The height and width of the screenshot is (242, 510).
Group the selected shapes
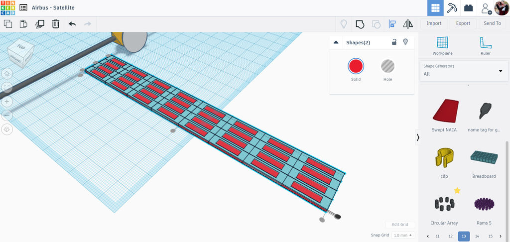click(x=360, y=24)
